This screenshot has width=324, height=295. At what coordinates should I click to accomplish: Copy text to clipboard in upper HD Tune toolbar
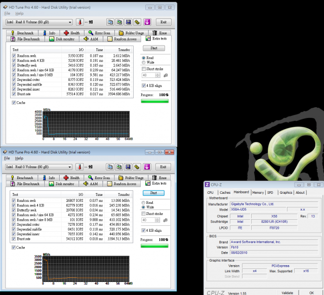tap(110, 22)
